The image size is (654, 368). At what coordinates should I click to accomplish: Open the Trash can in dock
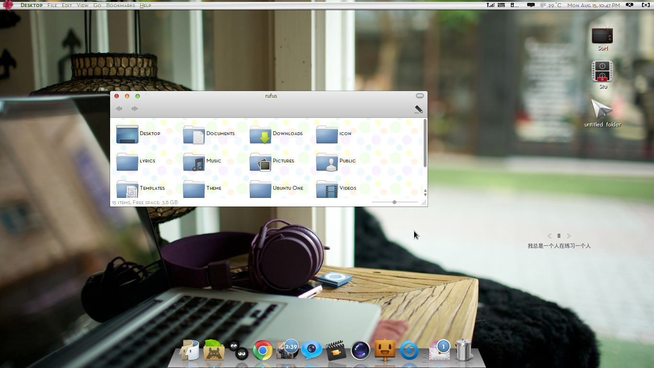[x=463, y=350]
